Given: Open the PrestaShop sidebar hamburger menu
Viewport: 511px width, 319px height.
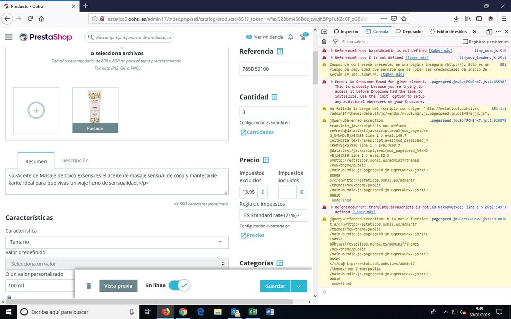Looking at the screenshot, I should (8, 37).
